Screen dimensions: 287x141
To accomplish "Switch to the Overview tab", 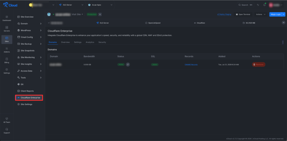I will click(x=65, y=42).
